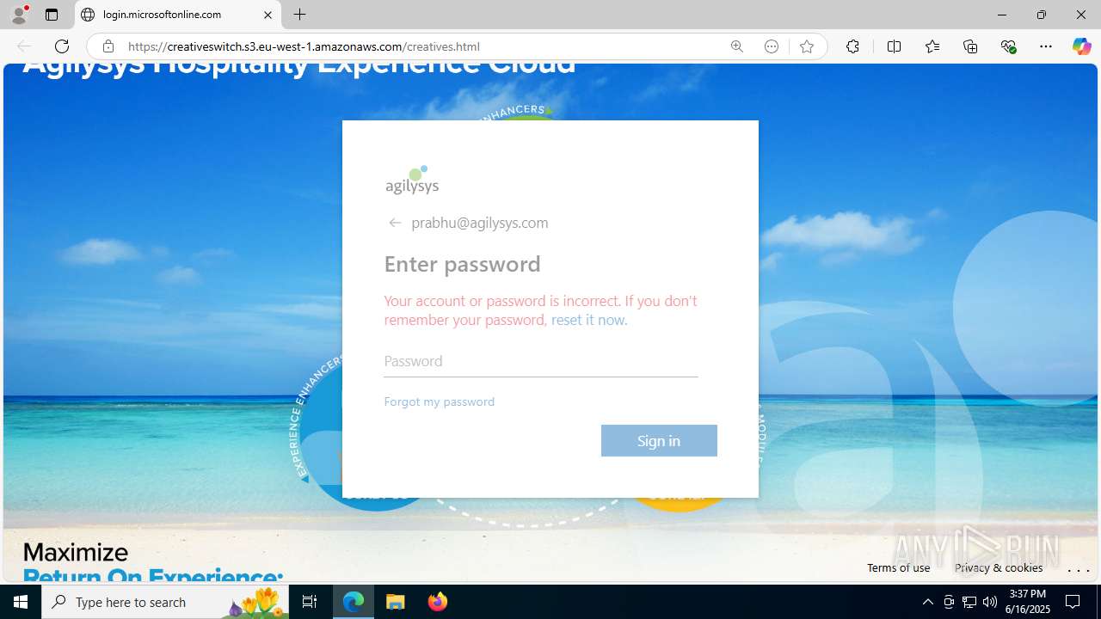Select the login.microsoftonline.com tab
The width and height of the screenshot is (1101, 619).
pos(178,15)
